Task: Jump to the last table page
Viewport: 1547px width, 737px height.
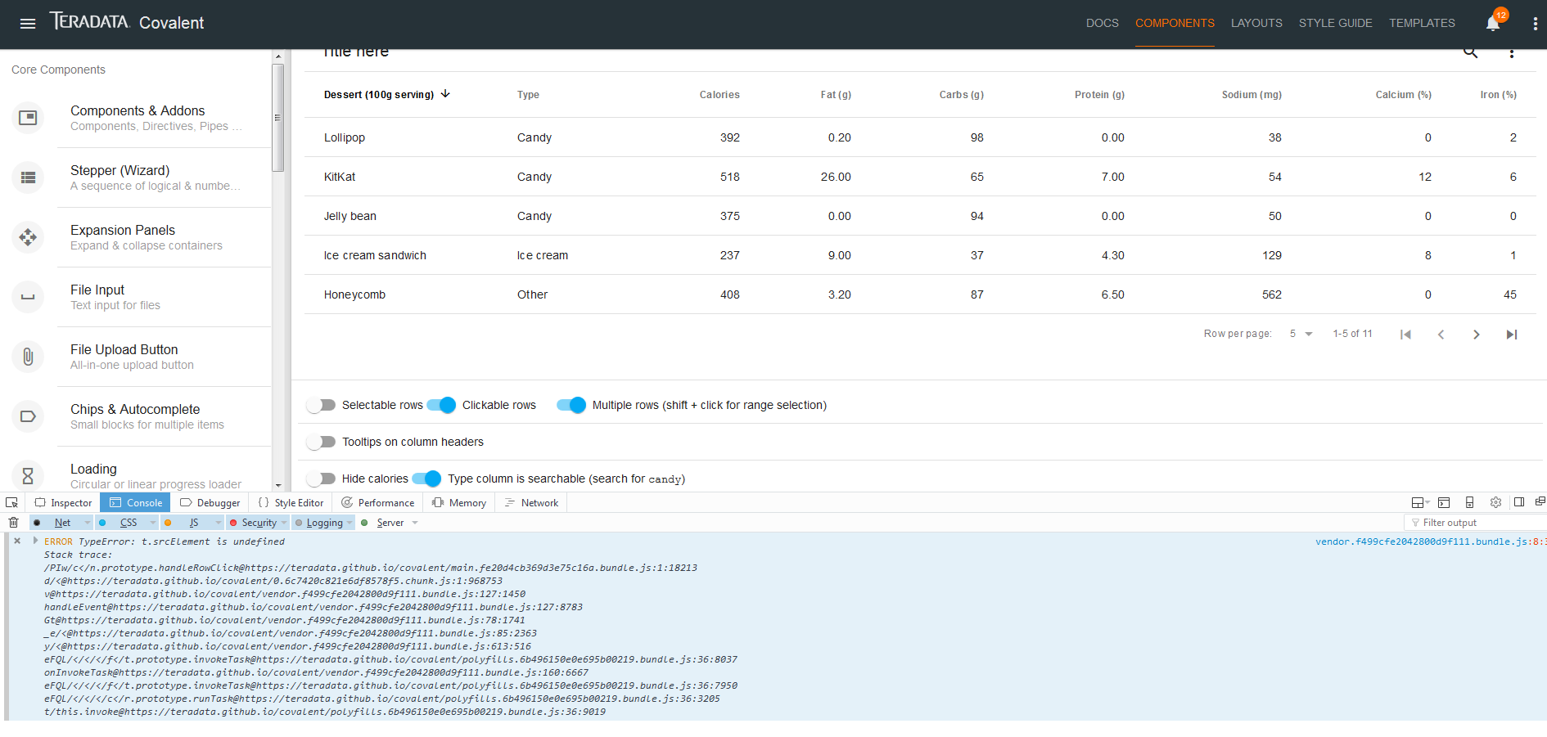Action: [x=1512, y=335]
